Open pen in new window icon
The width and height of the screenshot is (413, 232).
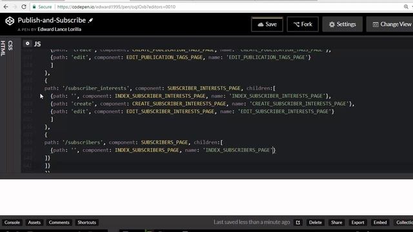298,222
